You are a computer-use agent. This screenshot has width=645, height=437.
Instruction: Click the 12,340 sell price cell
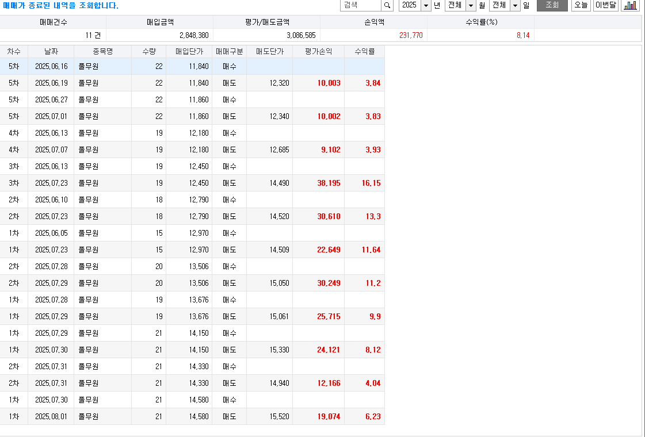click(x=279, y=116)
